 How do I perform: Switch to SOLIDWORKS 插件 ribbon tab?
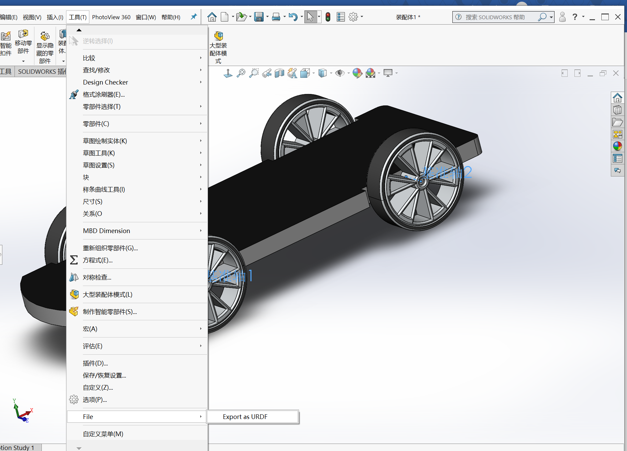click(41, 71)
